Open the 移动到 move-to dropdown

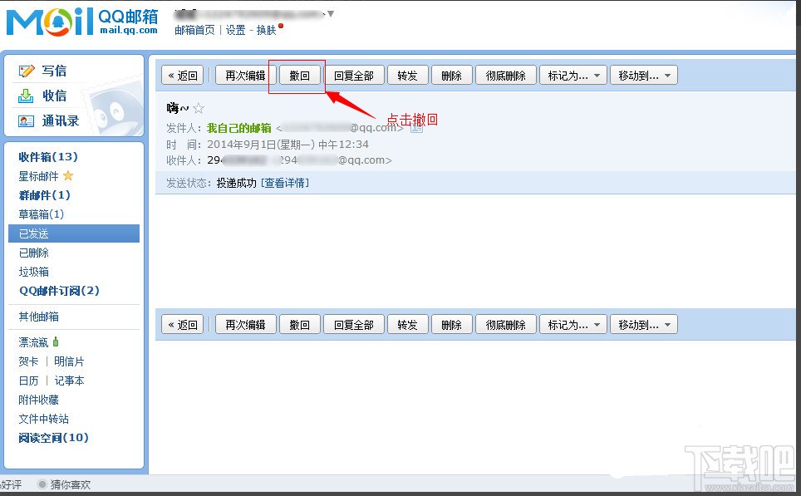[644, 75]
